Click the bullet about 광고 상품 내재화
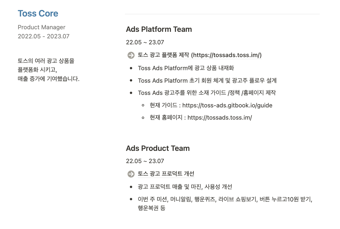Image resolution: width=340 pixels, height=229 pixels. point(186,68)
